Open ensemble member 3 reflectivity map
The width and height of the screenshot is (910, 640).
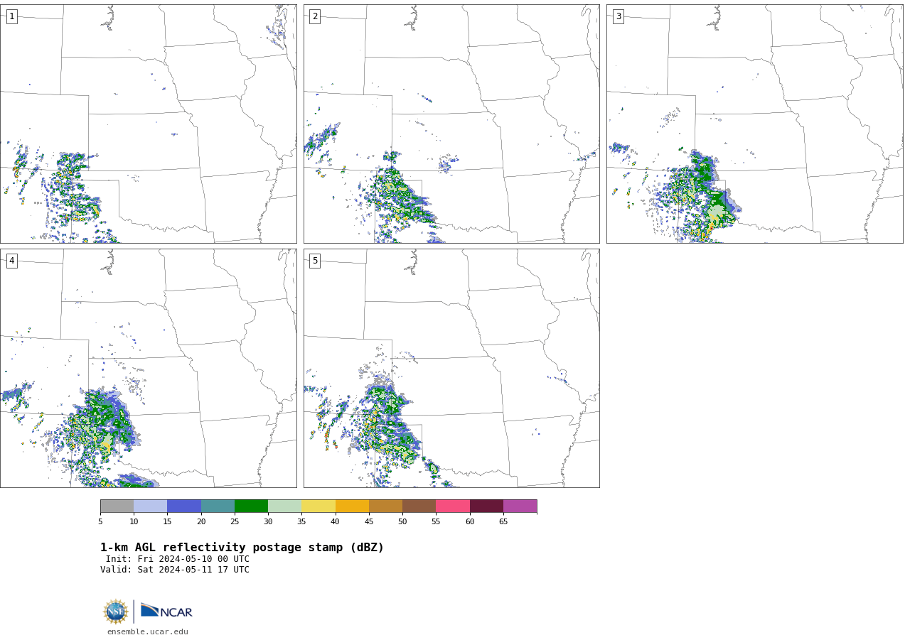(754, 124)
